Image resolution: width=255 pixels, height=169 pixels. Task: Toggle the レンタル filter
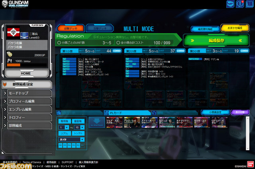[78, 133]
